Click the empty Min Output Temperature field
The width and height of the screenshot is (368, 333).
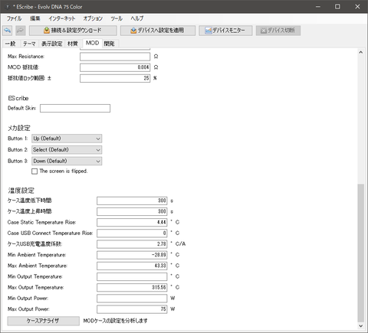pos(132,276)
